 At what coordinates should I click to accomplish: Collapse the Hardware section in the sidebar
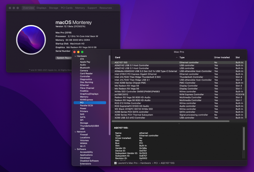[75, 56]
